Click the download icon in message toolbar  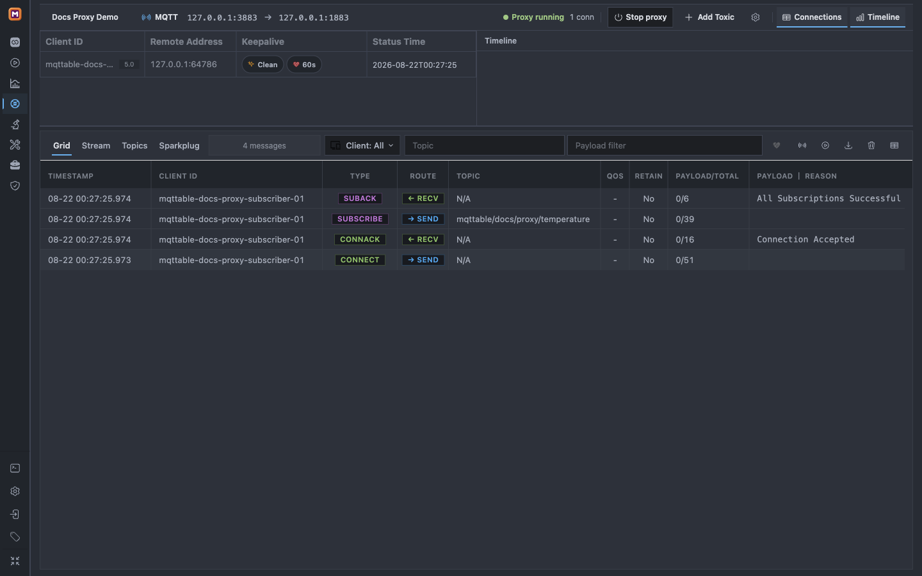[x=848, y=145]
